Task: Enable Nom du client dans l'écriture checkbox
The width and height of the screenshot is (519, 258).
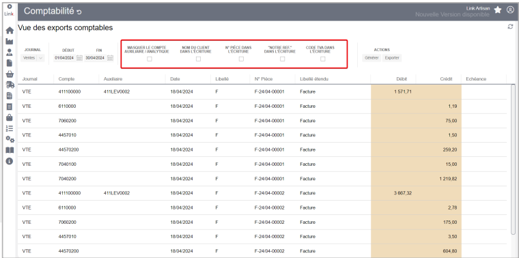Action: pos(198,59)
